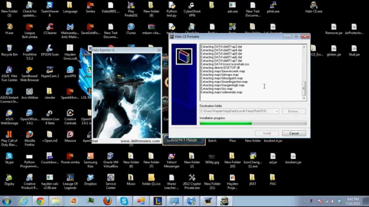
Task: Select the Massive desktop icon
Action: (x=70, y=137)
